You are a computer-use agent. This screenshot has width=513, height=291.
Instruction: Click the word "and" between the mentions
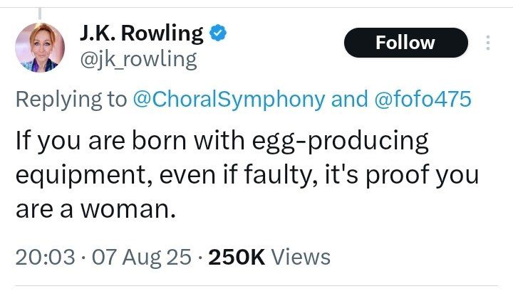tap(348, 100)
